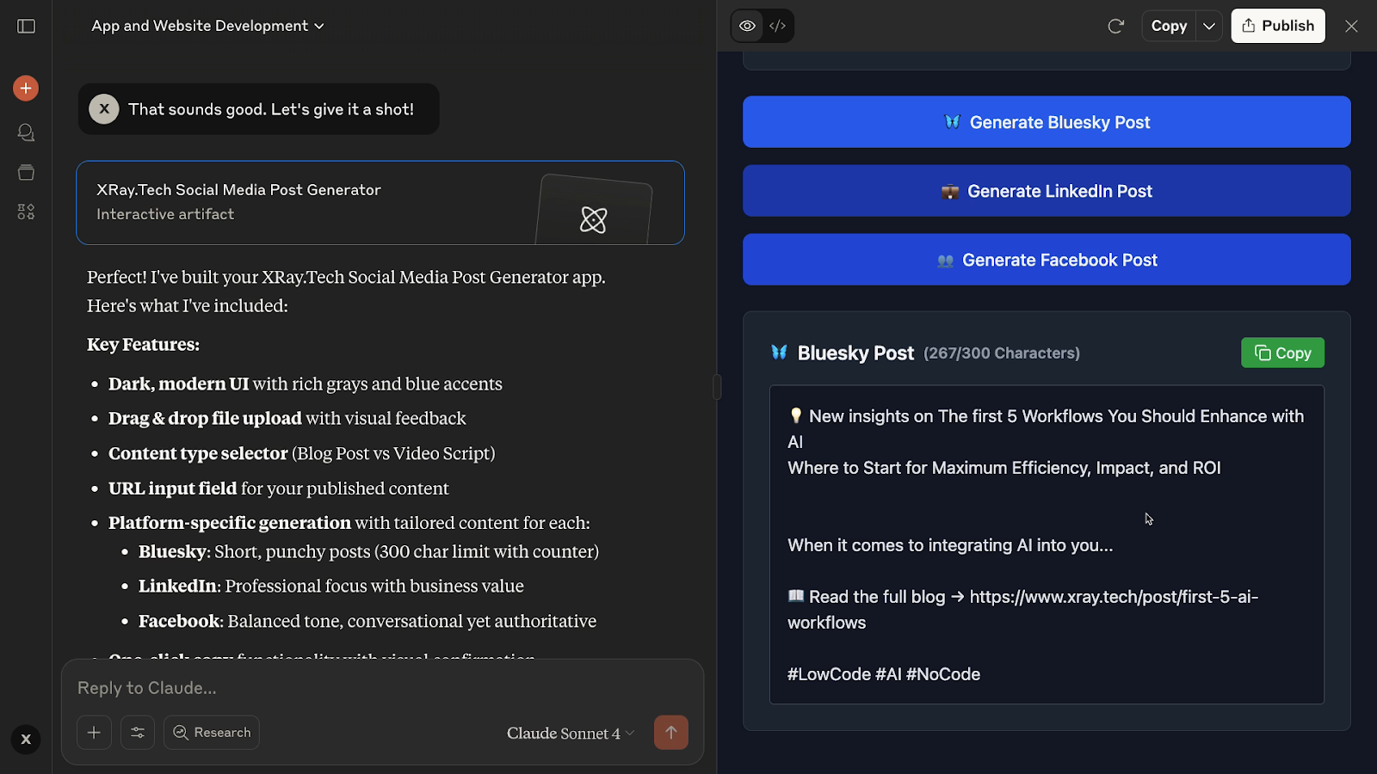1377x774 pixels.
Task: Close the artifact panel
Action: [1351, 26]
